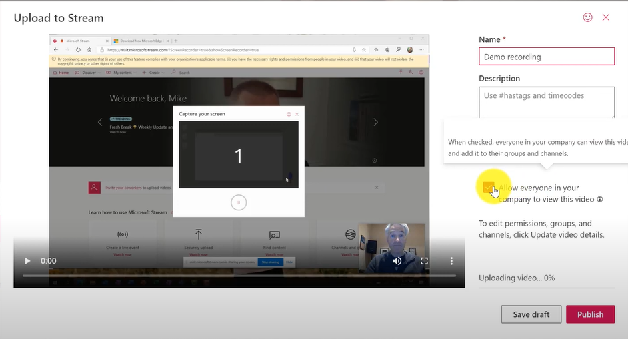Viewport: 628px width, 339px height.
Task: Click the 'Welcome back, Mike' heading in the preview
Action: [148, 98]
